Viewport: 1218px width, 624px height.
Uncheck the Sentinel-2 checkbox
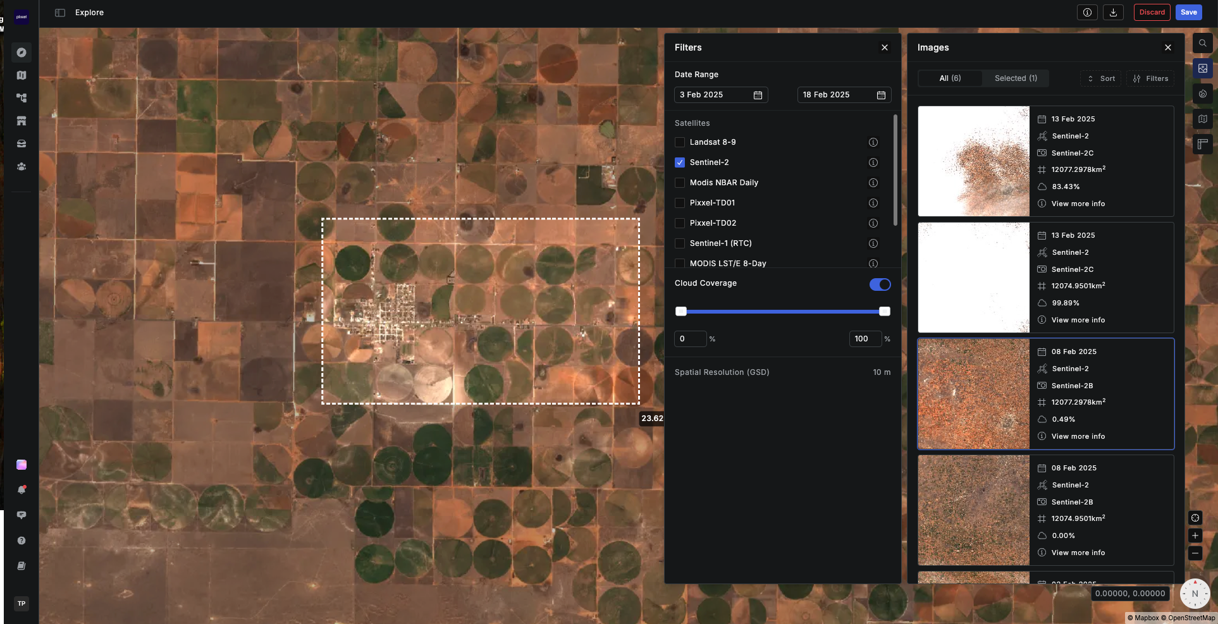pos(680,162)
